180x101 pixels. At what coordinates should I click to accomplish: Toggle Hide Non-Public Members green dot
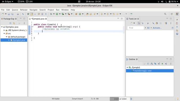pyautogui.click(x=162, y=64)
